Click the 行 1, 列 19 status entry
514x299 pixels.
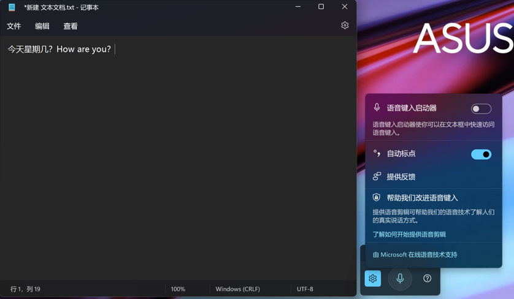point(25,289)
